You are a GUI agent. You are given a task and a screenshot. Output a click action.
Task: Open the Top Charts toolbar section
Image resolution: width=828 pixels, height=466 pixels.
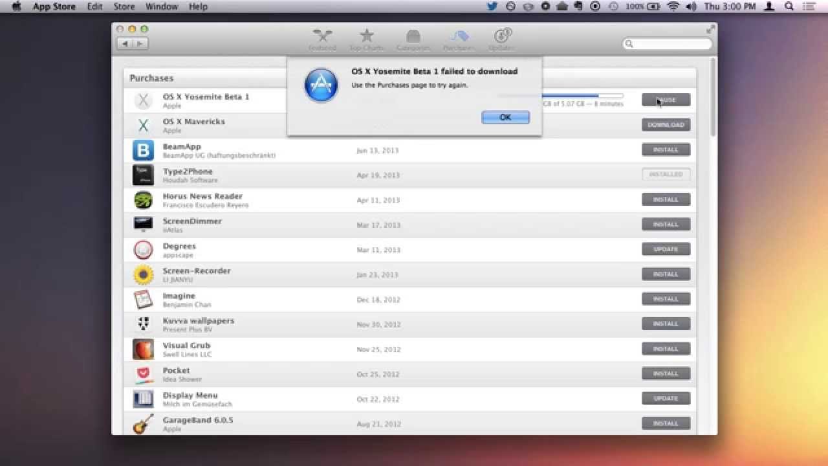(x=367, y=39)
